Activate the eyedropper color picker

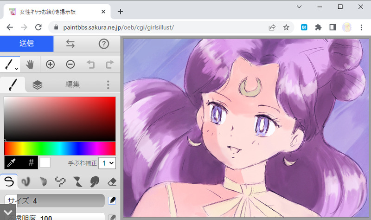pyautogui.click(x=11, y=163)
